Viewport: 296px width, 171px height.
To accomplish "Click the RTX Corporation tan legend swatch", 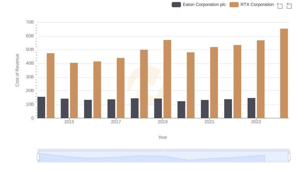I will 234,4.
